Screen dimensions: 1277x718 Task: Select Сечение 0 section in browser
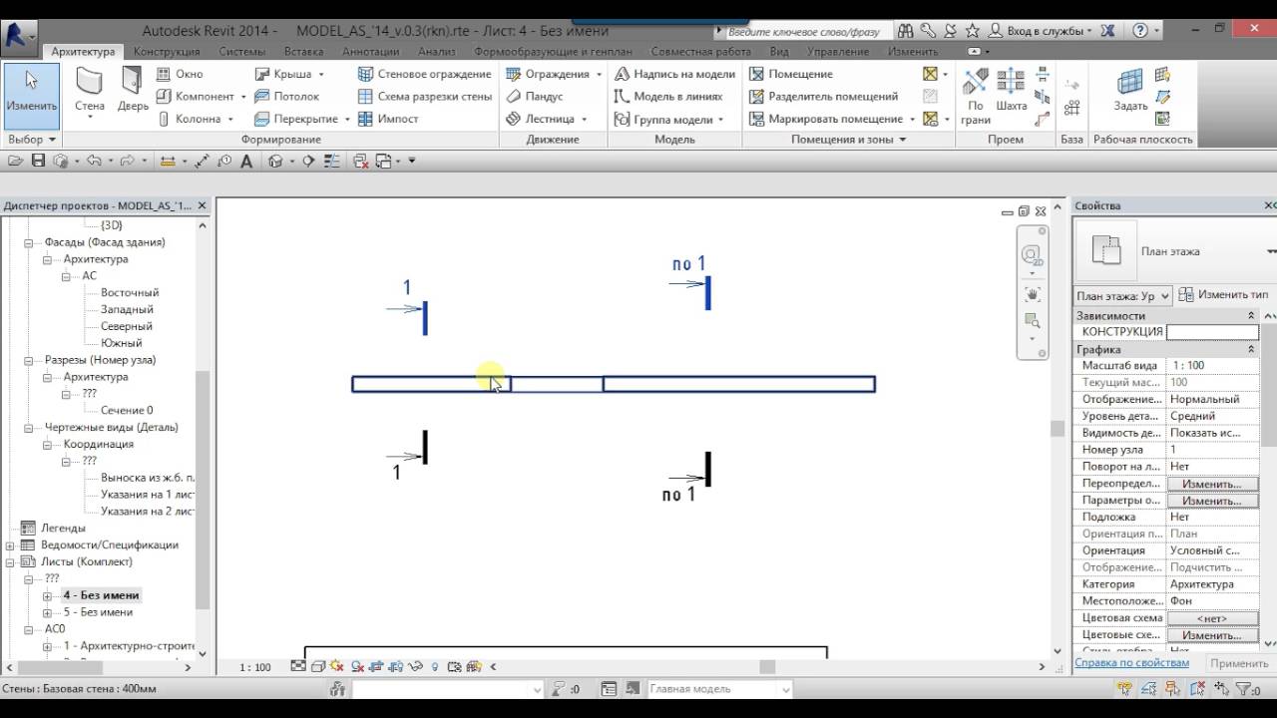[127, 411]
